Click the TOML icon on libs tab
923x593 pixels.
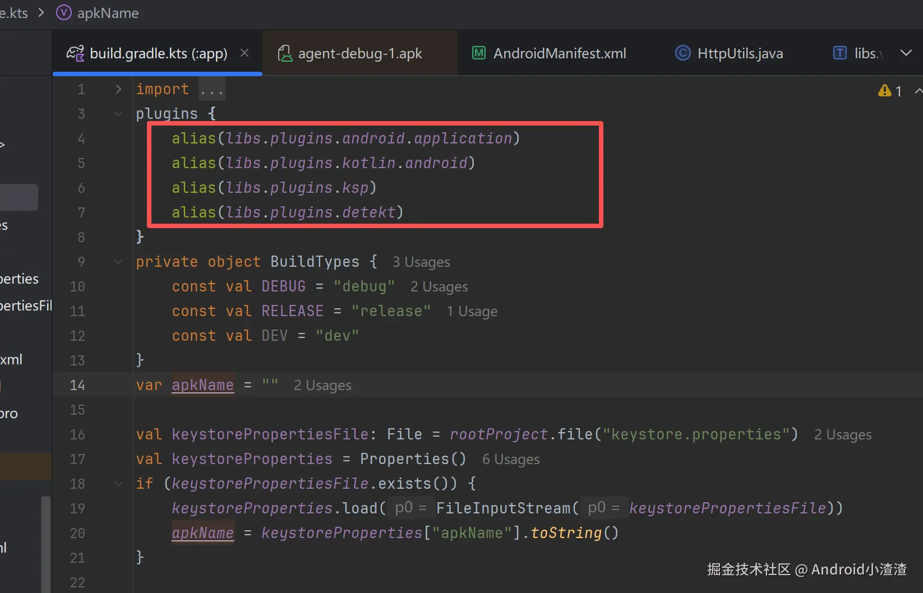pos(839,53)
